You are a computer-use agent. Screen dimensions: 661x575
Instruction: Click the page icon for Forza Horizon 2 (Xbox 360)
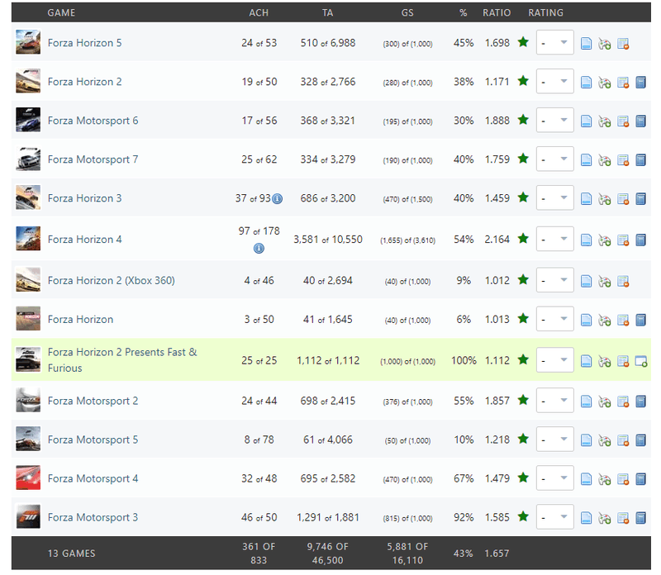coord(586,281)
